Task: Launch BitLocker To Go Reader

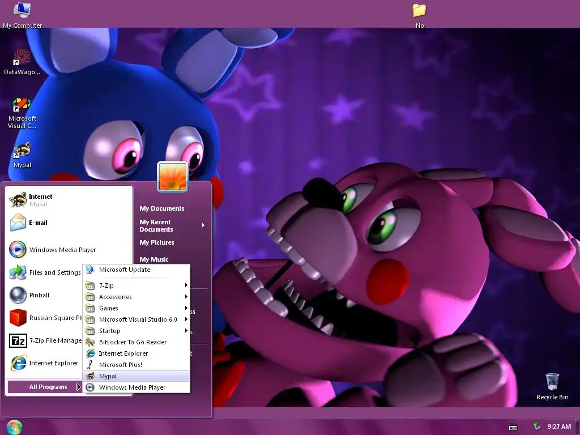Action: [136, 342]
